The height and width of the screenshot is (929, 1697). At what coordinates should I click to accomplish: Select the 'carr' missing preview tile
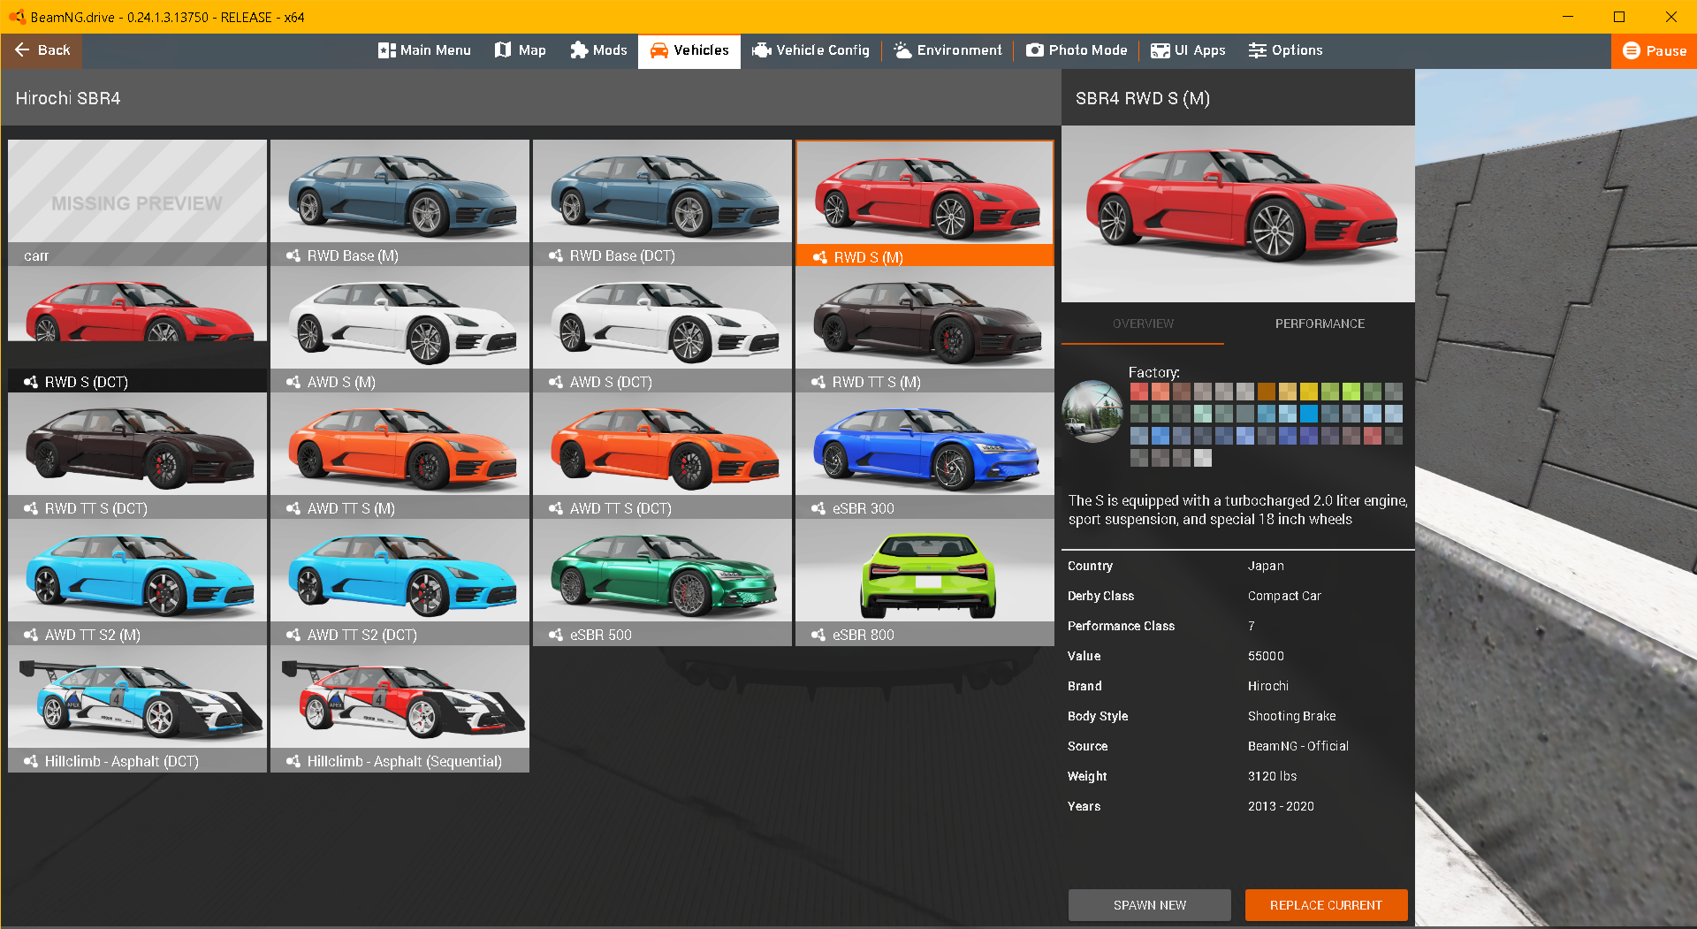(137, 202)
